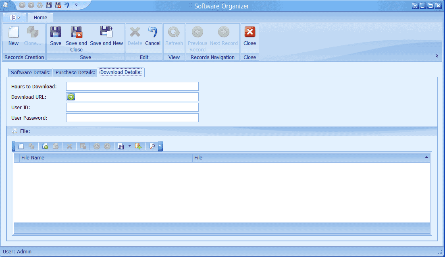Switch to the Software Details tab
Image resolution: width=445 pixels, height=257 pixels.
point(31,73)
